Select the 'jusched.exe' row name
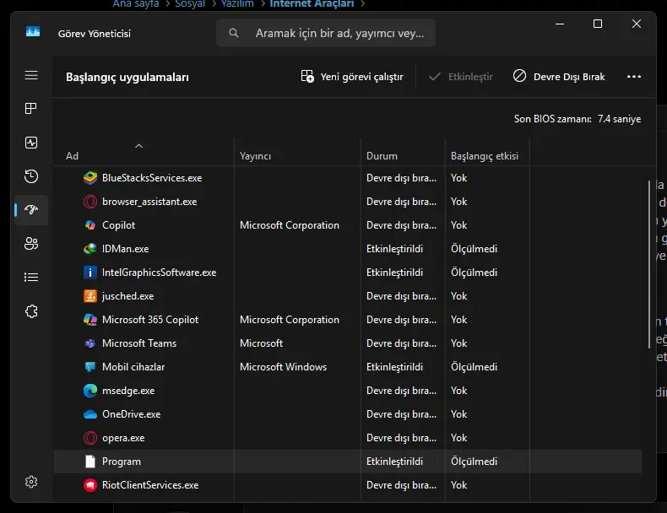Image resolution: width=667 pixels, height=513 pixels. coord(128,296)
